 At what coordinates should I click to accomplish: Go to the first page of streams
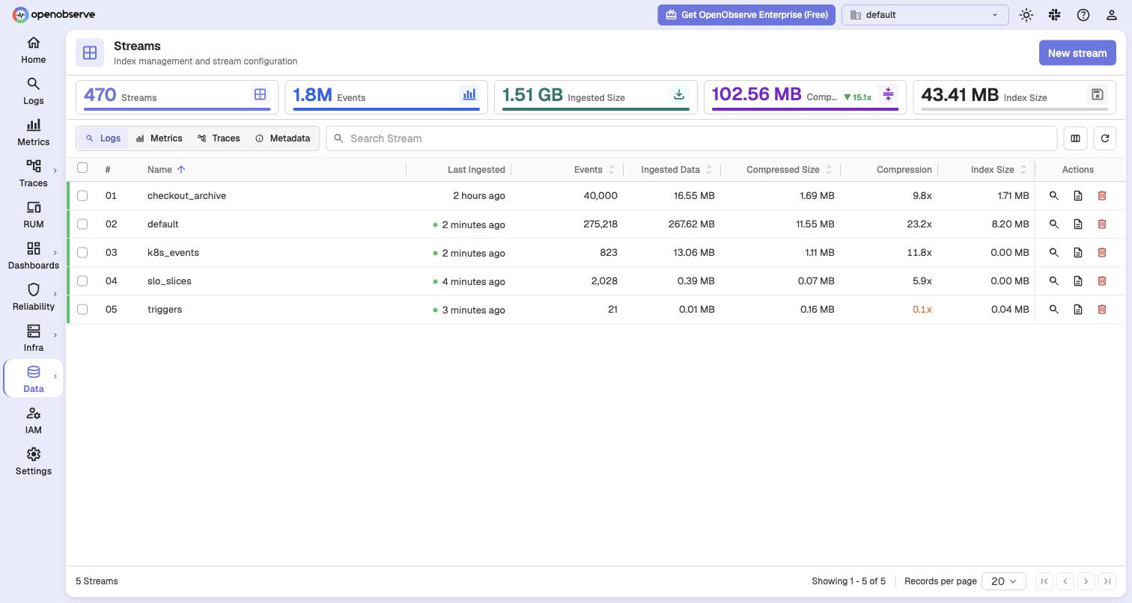pos(1044,581)
